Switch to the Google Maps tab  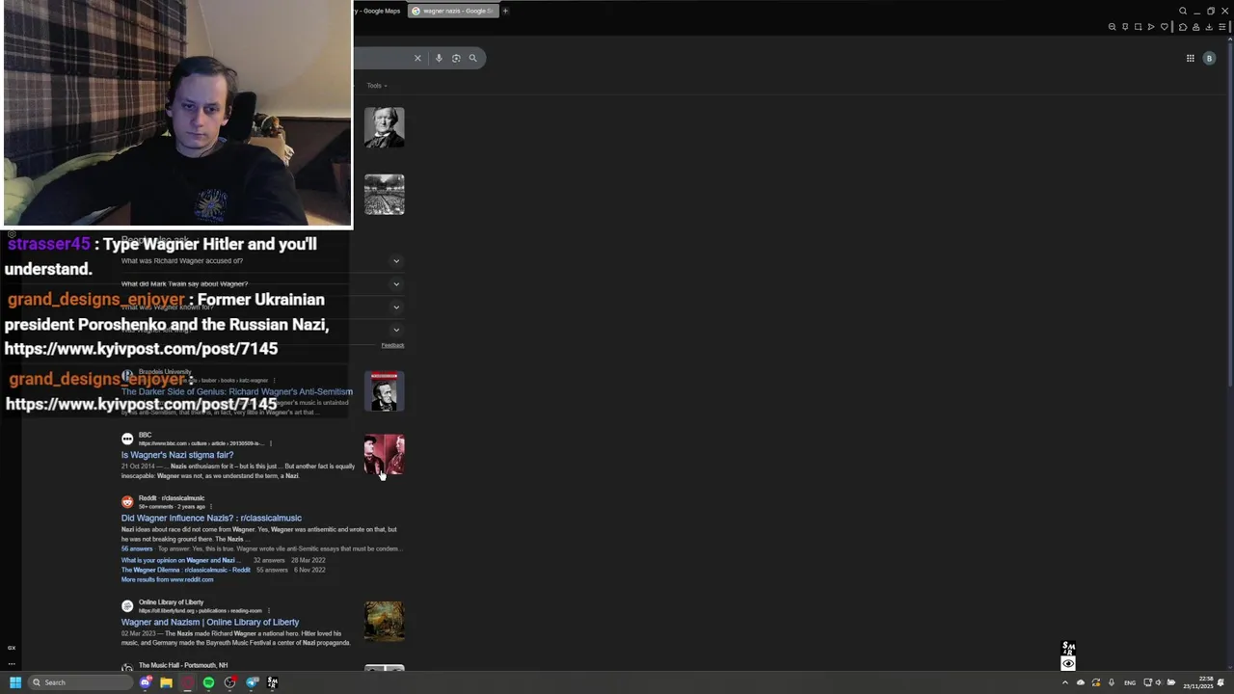(x=379, y=11)
